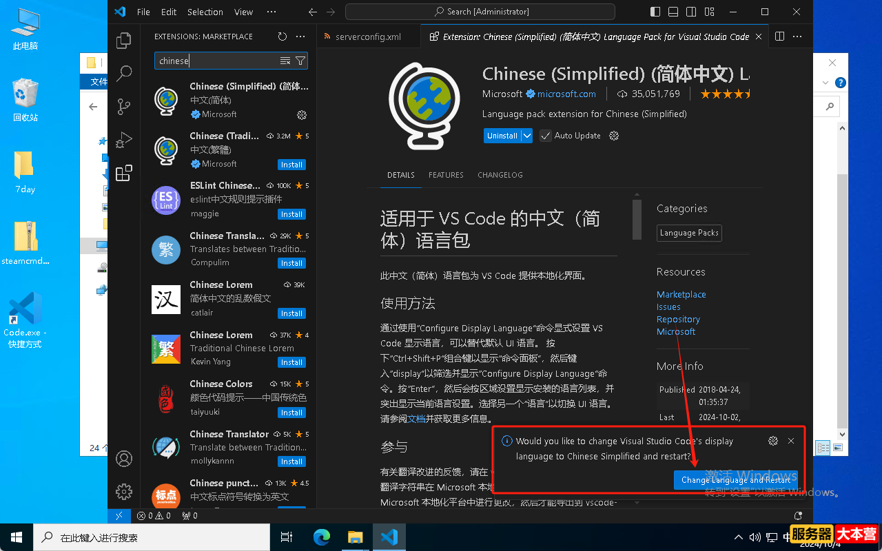Install ESLint Chinese rules extension
The width and height of the screenshot is (882, 551).
(x=291, y=214)
